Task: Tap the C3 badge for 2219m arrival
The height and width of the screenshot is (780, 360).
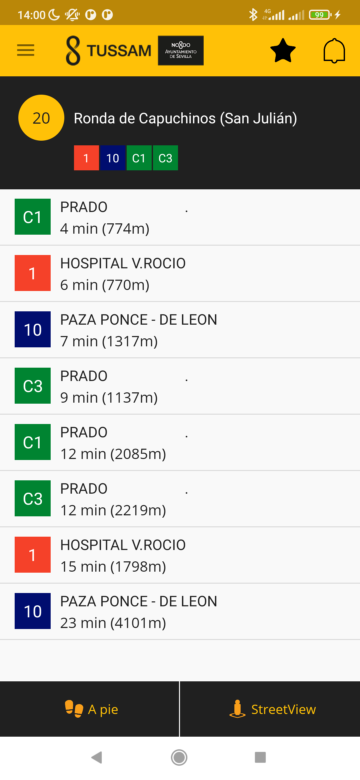Action: point(33,498)
